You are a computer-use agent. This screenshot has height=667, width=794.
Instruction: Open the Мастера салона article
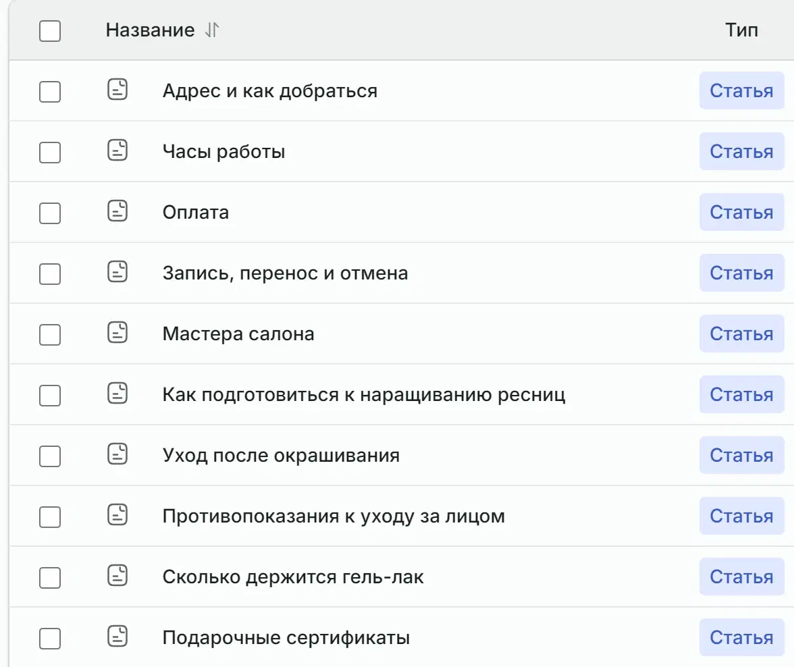click(238, 334)
